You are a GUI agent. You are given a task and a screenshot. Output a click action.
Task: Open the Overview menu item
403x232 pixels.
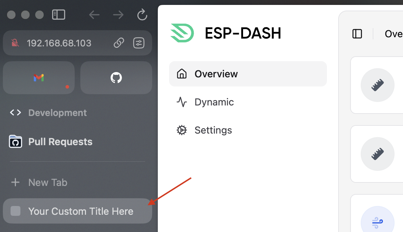tap(248, 74)
